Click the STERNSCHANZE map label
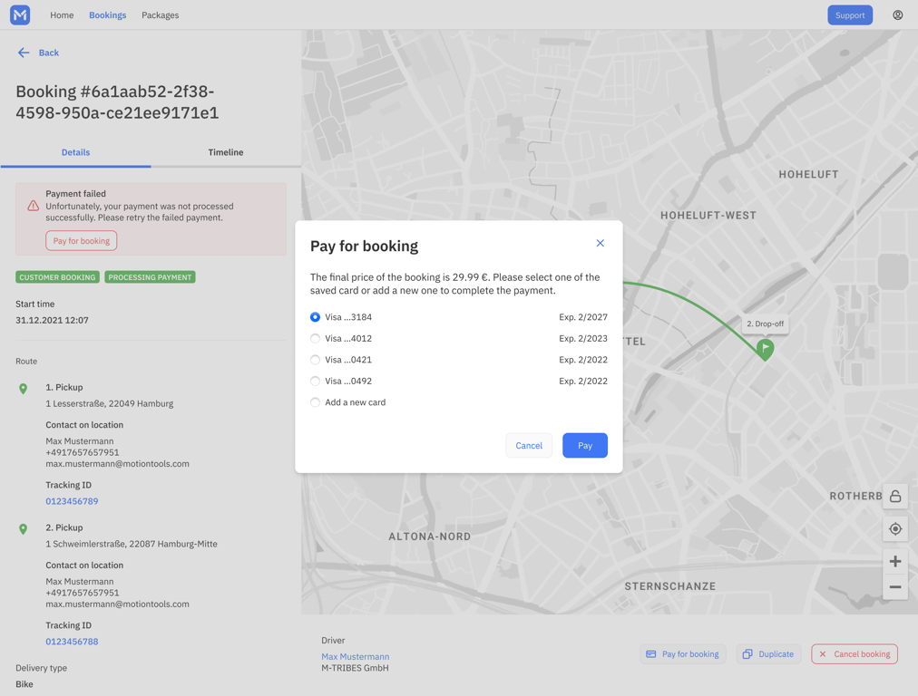The width and height of the screenshot is (918, 696). (670, 586)
